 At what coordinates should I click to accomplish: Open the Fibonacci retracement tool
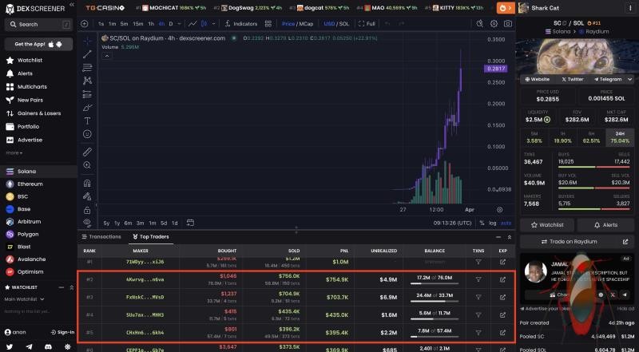(87, 68)
